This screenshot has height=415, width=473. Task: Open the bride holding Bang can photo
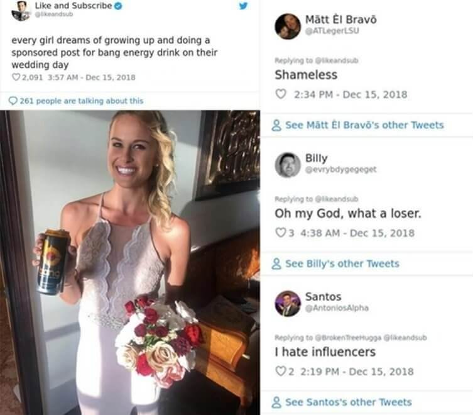pos(130,262)
